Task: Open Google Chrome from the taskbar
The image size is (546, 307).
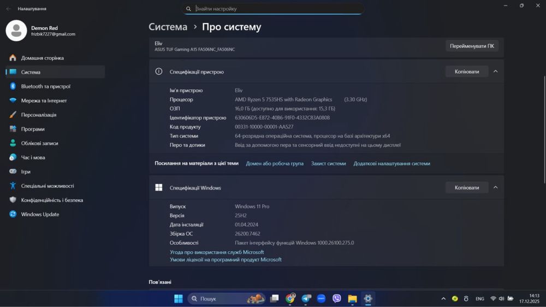Action: pos(290,299)
